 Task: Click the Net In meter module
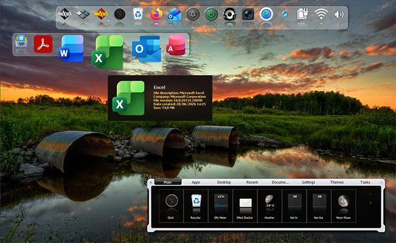[x=294, y=206]
